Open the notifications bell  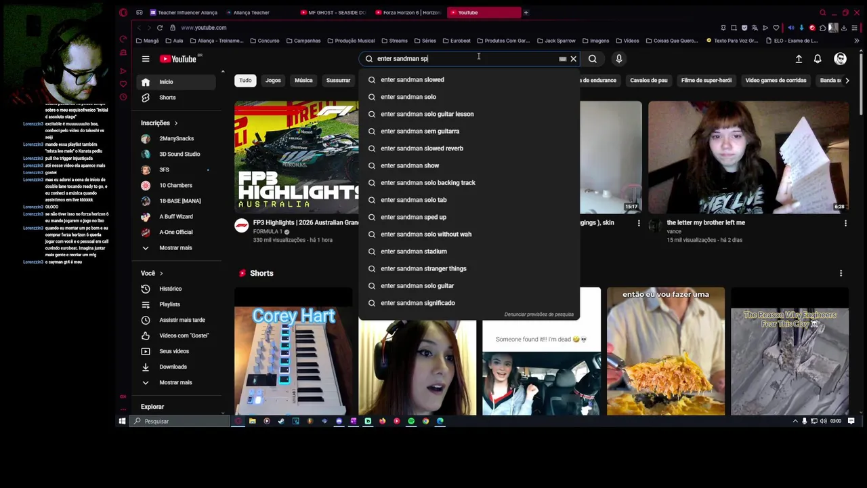click(818, 59)
